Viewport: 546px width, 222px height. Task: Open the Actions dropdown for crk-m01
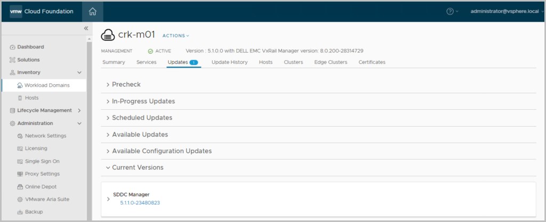click(175, 36)
